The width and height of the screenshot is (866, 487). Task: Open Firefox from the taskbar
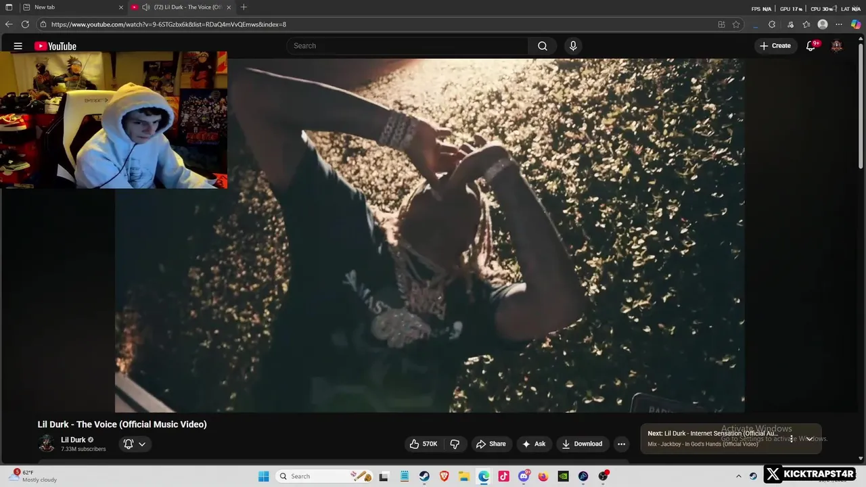point(543,476)
